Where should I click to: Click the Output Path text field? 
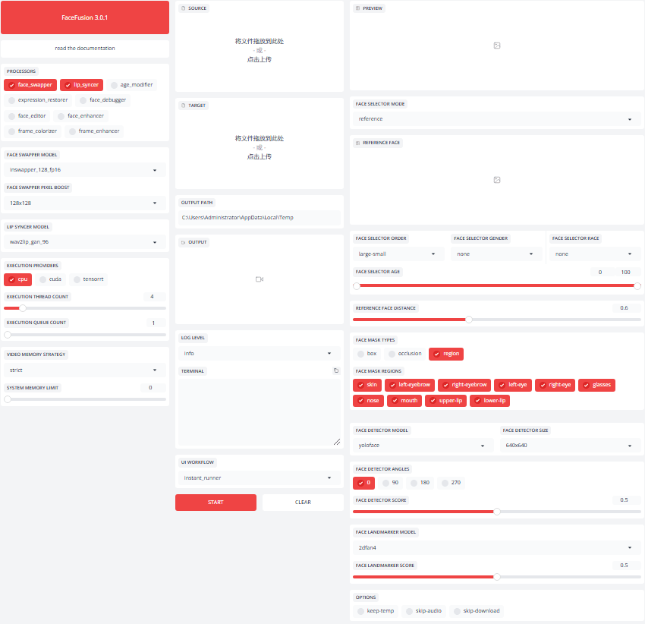click(x=260, y=218)
